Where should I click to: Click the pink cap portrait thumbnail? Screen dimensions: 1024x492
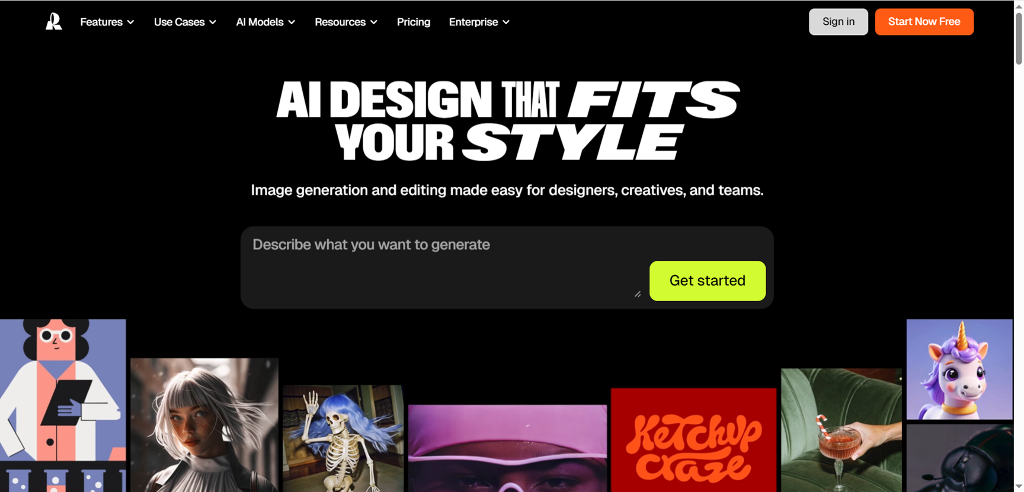pyautogui.click(x=507, y=448)
